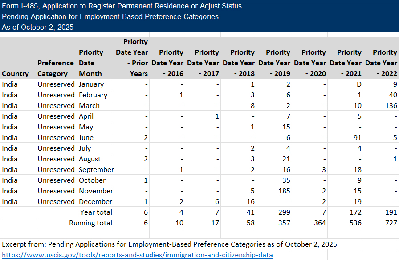The height and width of the screenshot is (260, 399).
Task: Click the Country column header
Action: point(15,74)
